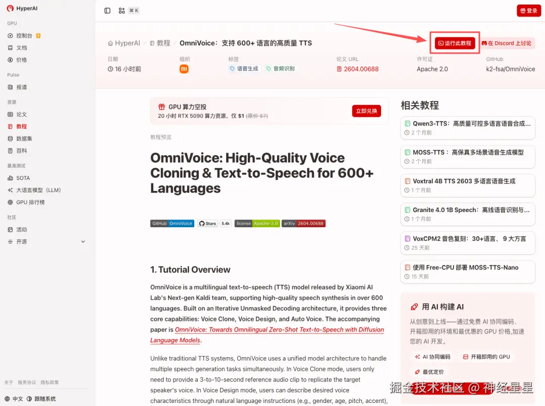545x406 pixels.
Task: Click the 5.4k stars count badge
Action: click(x=226, y=224)
